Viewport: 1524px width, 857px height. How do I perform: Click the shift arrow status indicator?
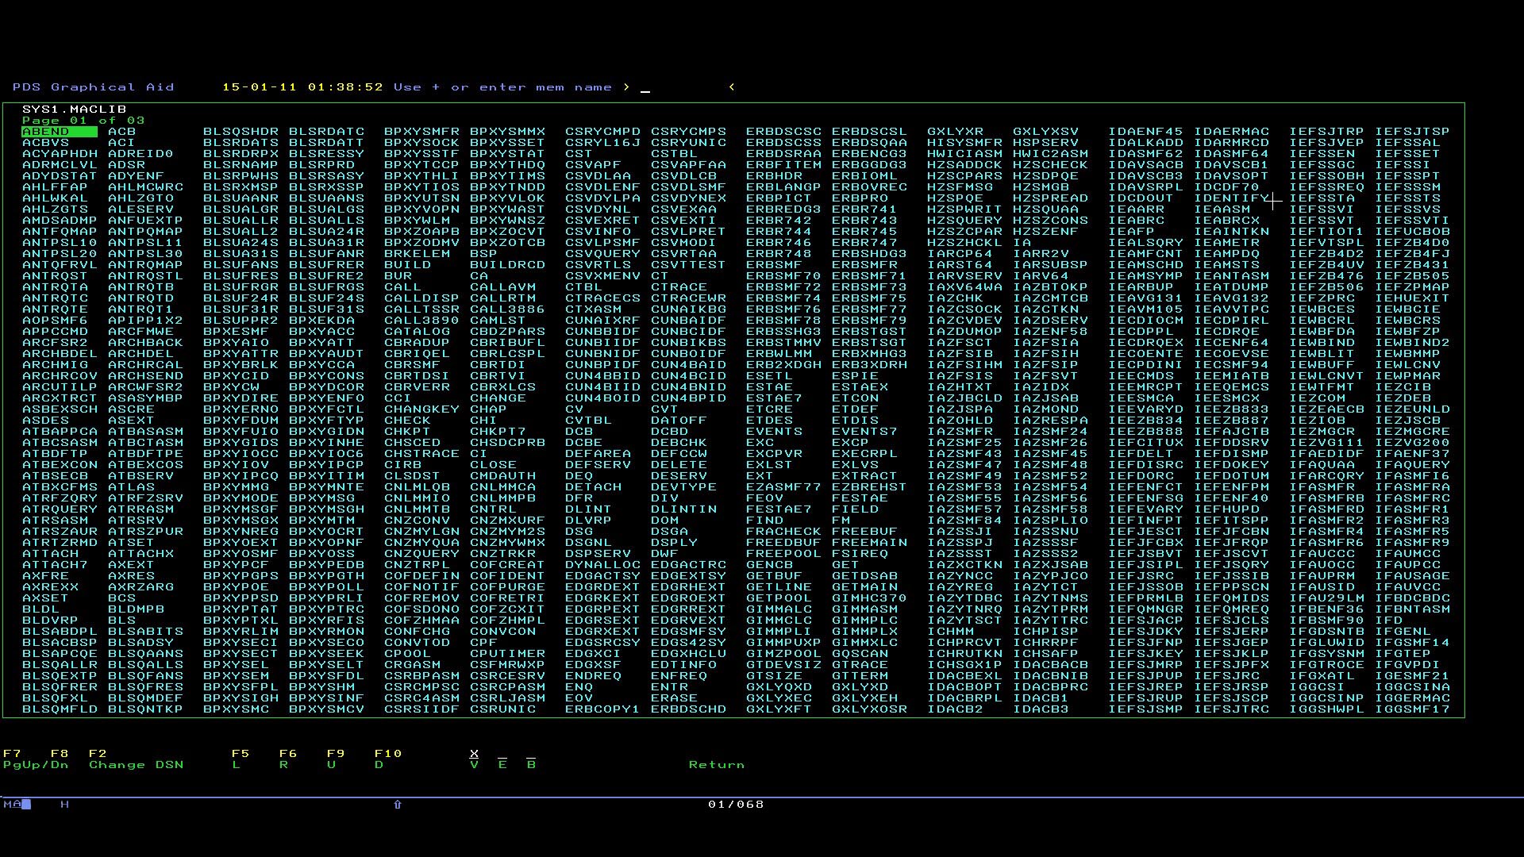398,805
